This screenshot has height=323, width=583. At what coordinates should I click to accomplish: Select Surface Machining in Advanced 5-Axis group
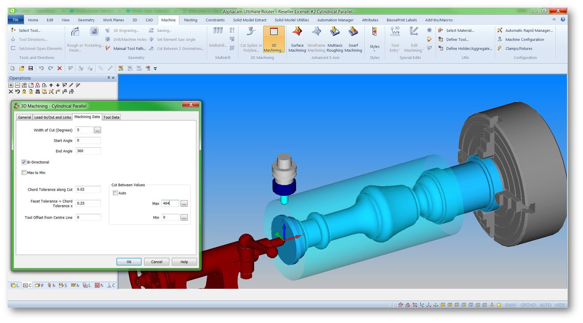(297, 39)
